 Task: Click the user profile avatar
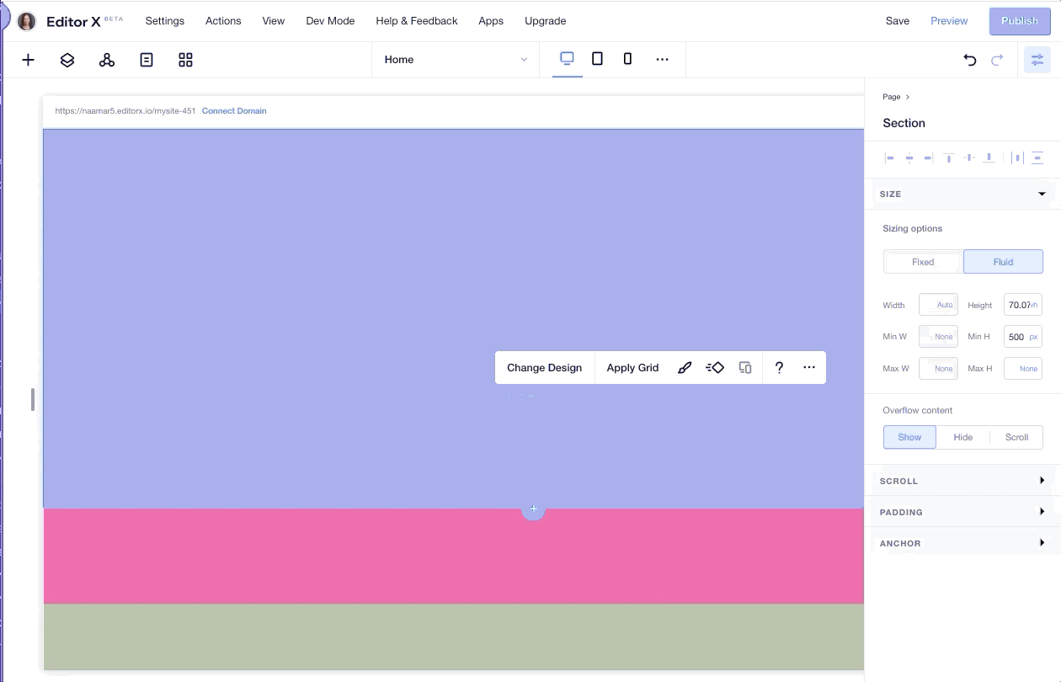27,21
